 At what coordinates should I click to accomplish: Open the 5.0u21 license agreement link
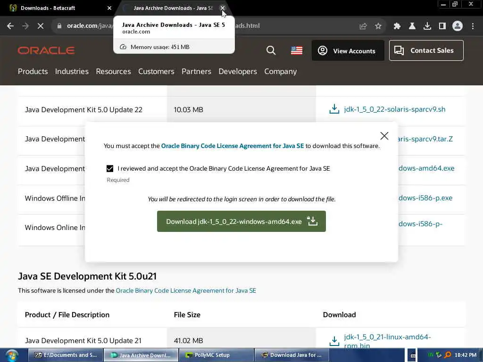point(186,290)
